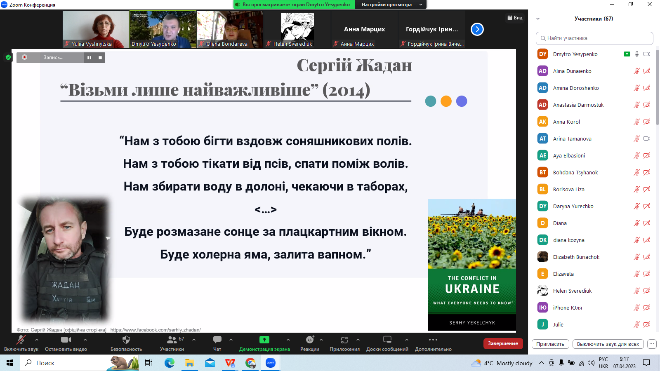Open Reactions smiley icon
This screenshot has height=371, width=660.
pos(310,340)
